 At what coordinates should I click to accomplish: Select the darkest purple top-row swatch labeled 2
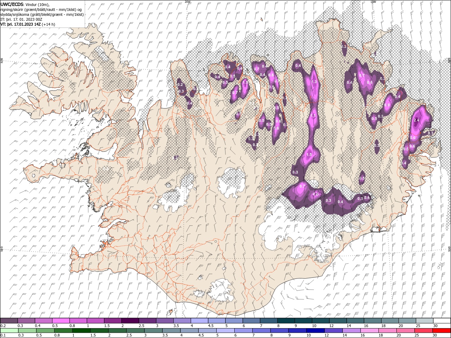pos(130,321)
